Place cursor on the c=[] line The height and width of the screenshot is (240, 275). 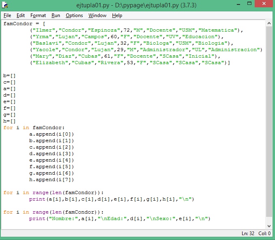[9, 82]
